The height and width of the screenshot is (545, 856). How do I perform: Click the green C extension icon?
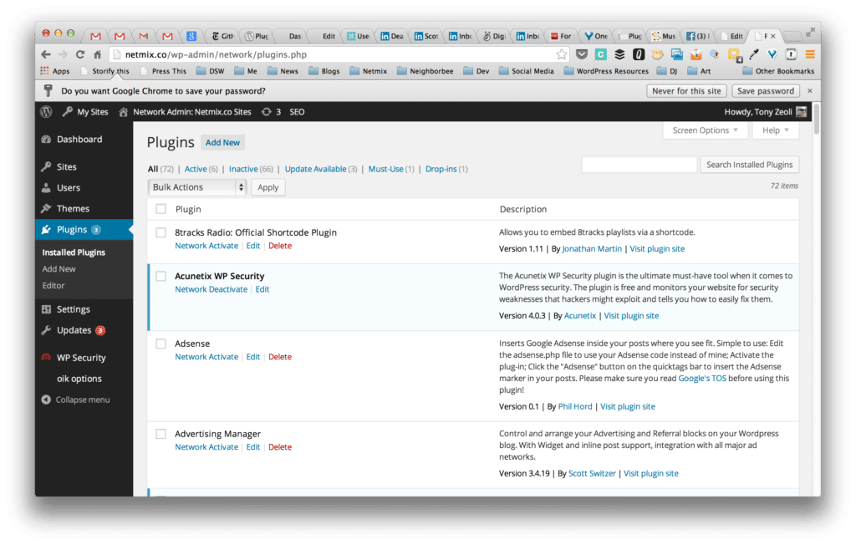coord(600,54)
